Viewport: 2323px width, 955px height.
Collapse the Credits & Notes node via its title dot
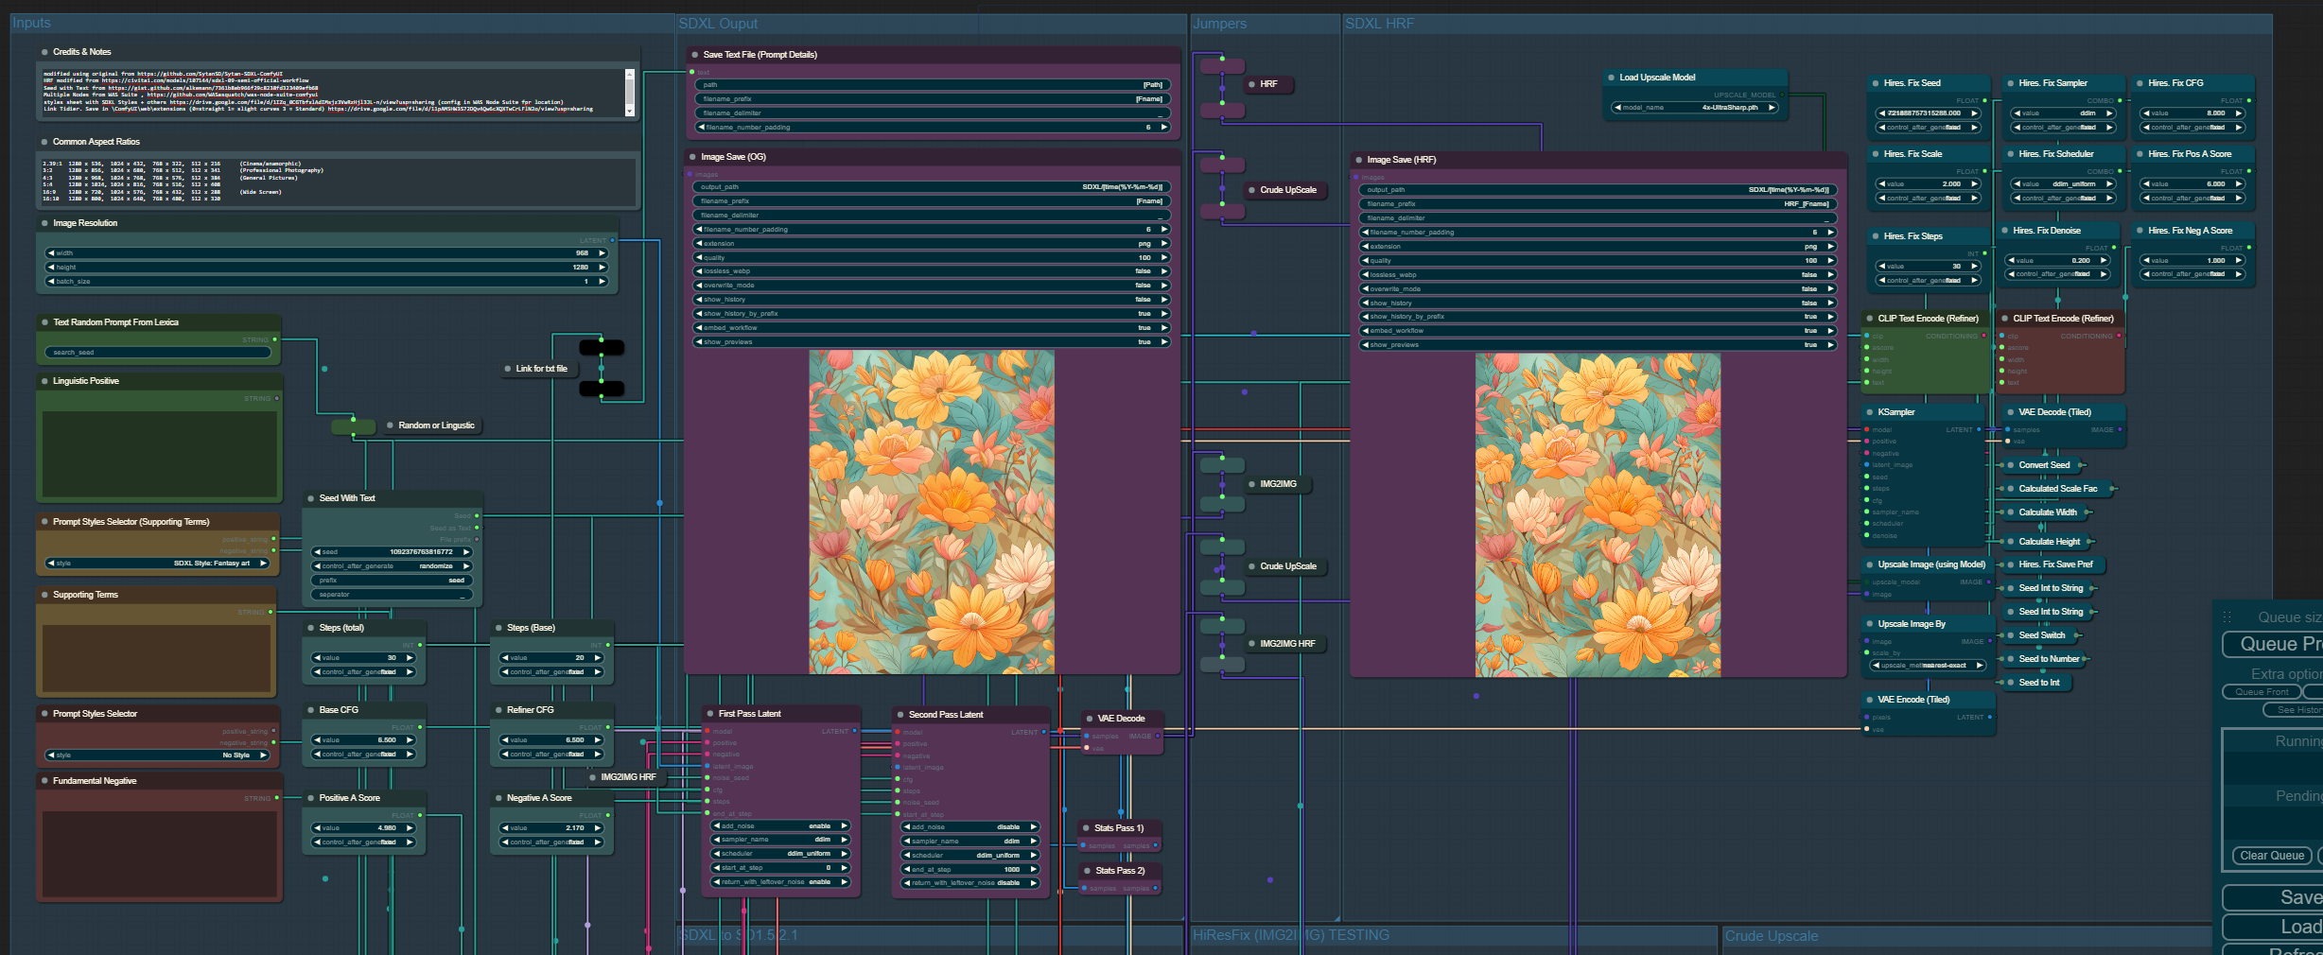click(44, 52)
